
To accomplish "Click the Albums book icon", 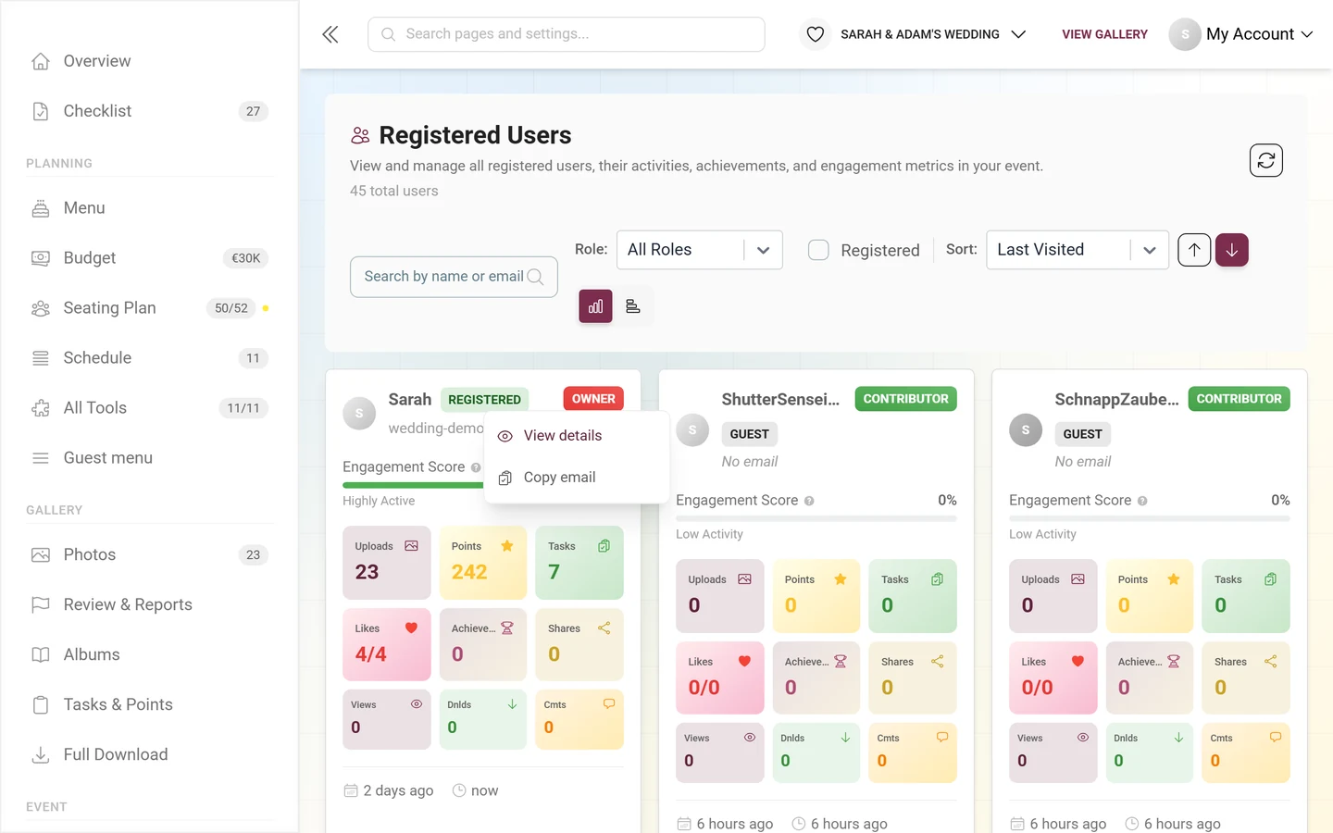I will (x=41, y=655).
